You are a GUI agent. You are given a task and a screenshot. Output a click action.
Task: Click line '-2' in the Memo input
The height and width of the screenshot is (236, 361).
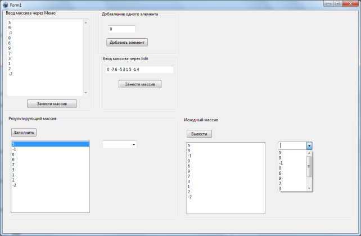tap(10, 74)
